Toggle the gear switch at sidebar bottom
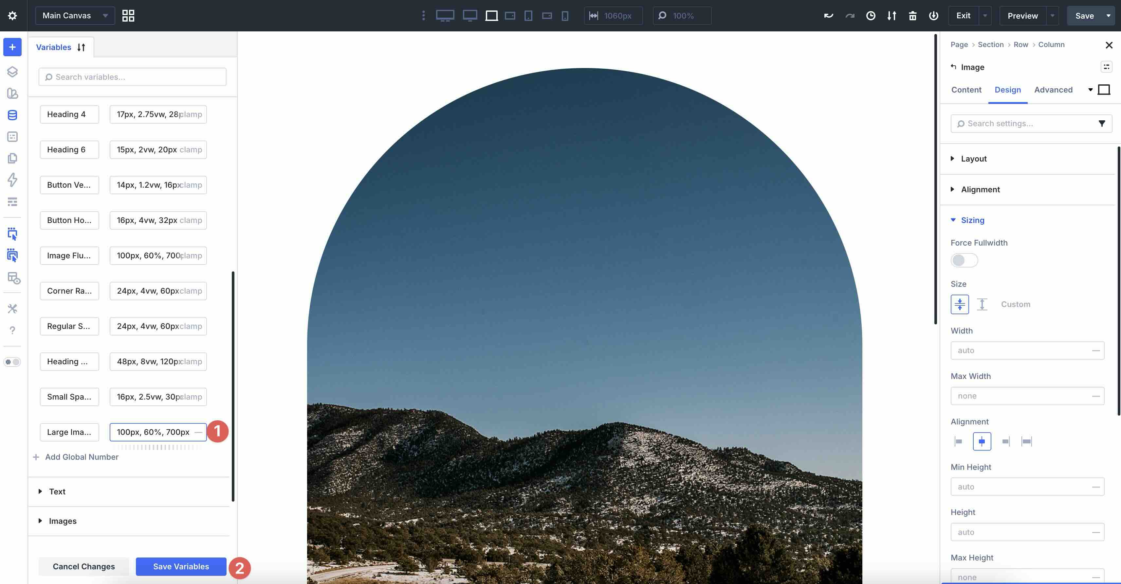 pos(12,362)
